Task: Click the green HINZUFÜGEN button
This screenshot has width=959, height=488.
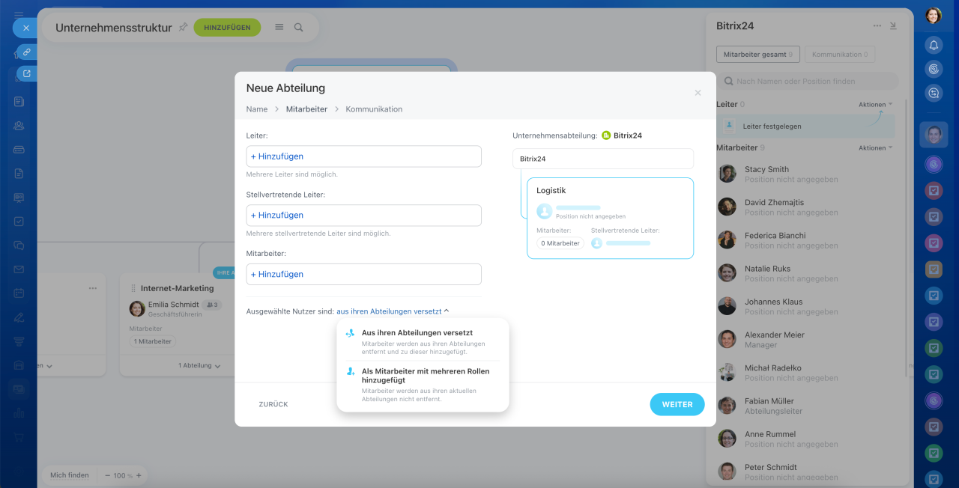Action: tap(227, 28)
